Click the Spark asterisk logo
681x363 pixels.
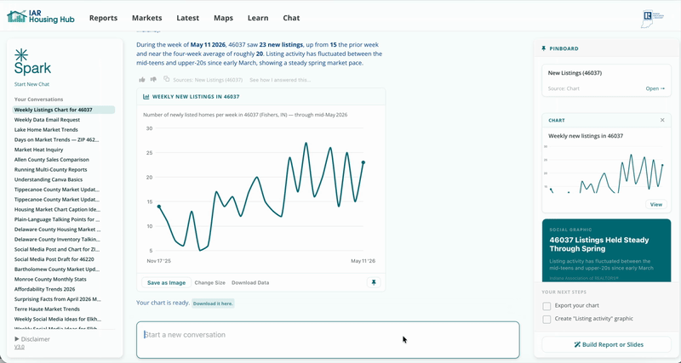pyautogui.click(x=21, y=54)
